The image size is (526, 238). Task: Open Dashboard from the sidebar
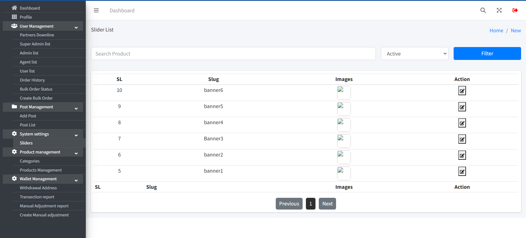tap(30, 8)
